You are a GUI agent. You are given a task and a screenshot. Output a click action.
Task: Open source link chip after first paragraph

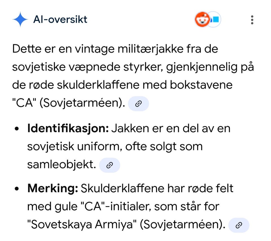tap(138, 104)
